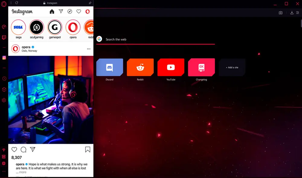Take a snapshot with the camera icon
This screenshot has height=178, width=302.
(x=281, y=13)
